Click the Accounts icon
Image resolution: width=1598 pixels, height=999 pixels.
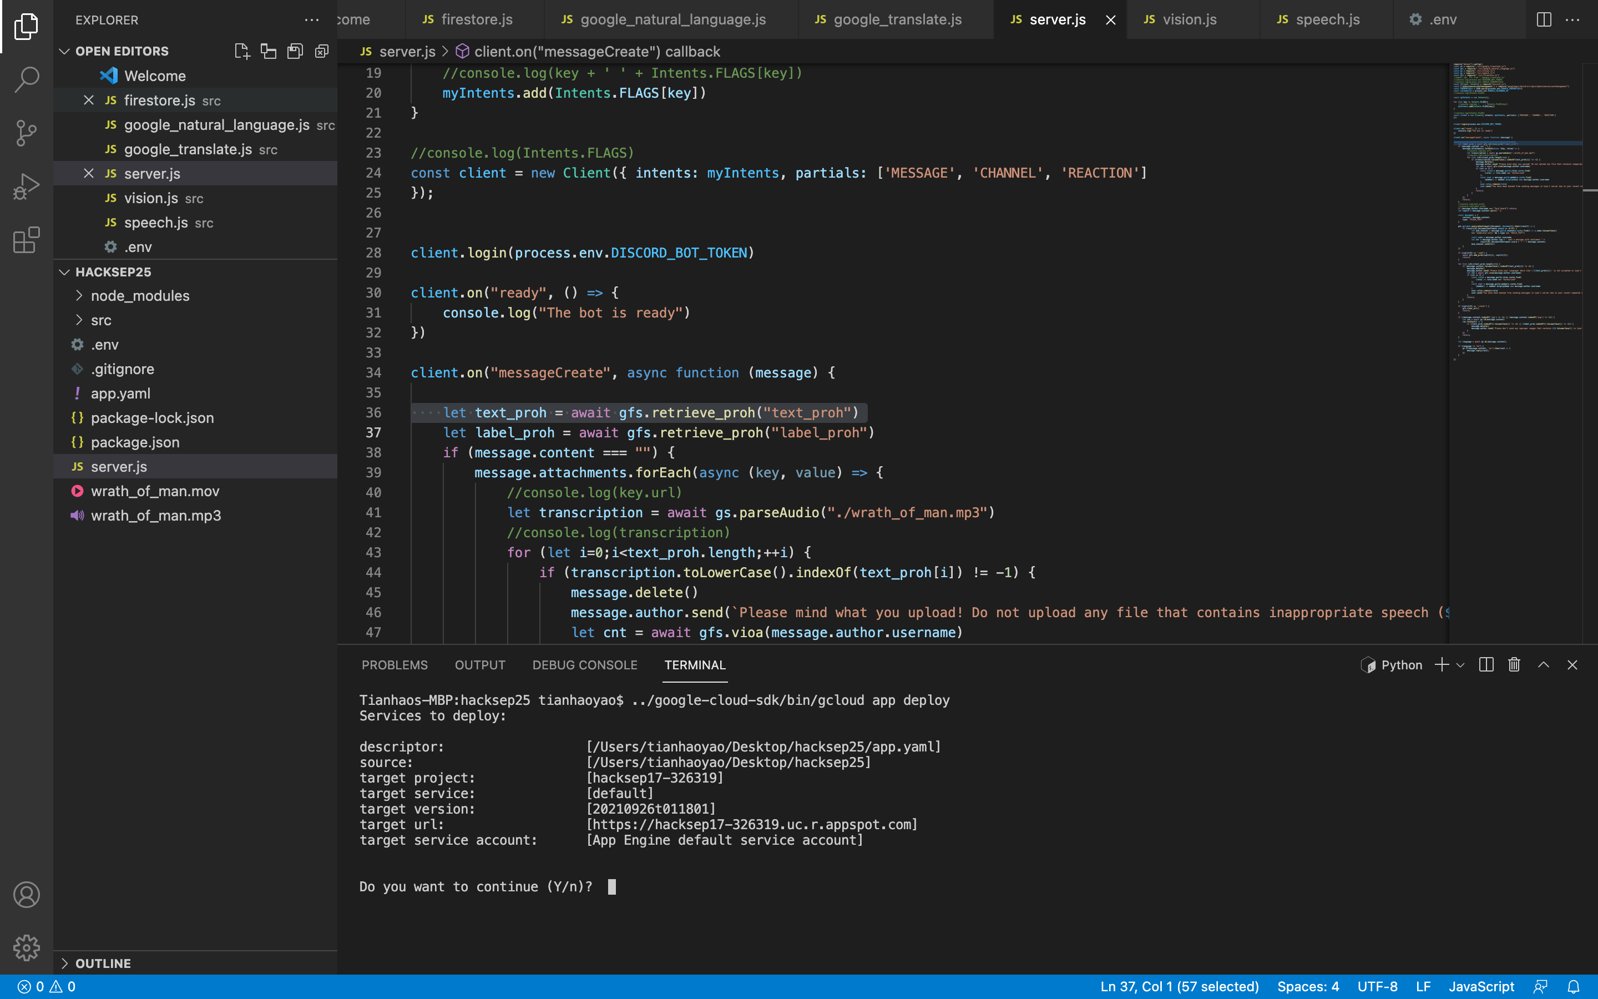pyautogui.click(x=27, y=895)
